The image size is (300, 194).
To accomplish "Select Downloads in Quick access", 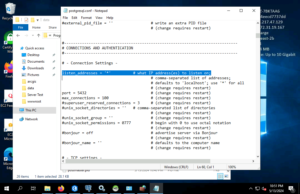I will pyautogui.click(x=36, y=68).
